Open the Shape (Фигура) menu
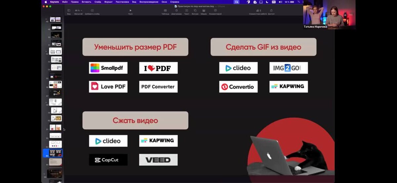Viewport: 397px width, 183px height. (195, 12)
